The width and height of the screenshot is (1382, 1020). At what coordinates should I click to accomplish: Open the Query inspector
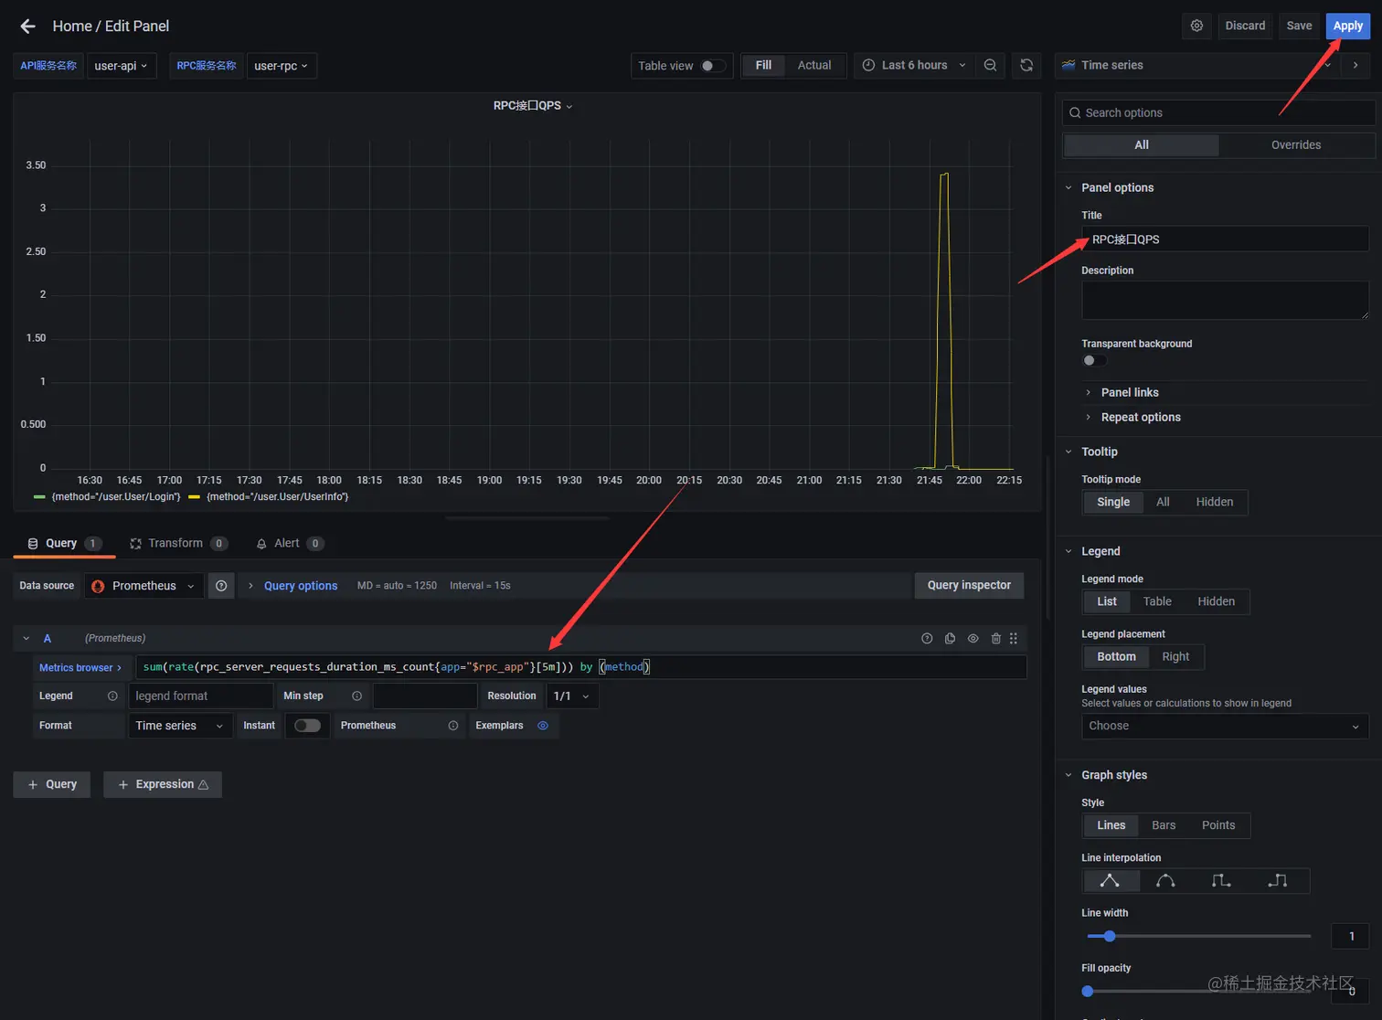969,586
